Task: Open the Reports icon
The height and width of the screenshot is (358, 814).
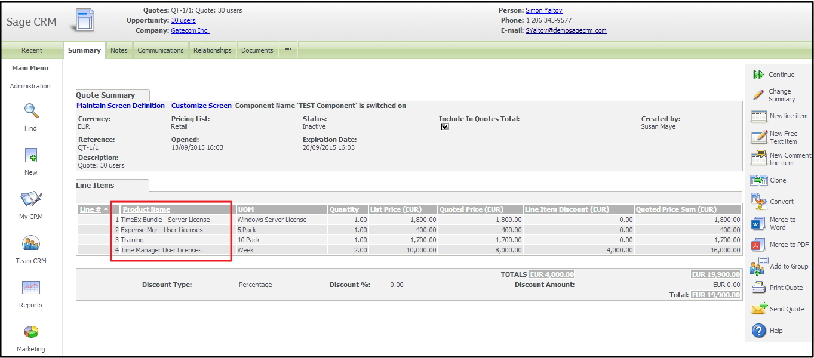Action: pos(31,288)
